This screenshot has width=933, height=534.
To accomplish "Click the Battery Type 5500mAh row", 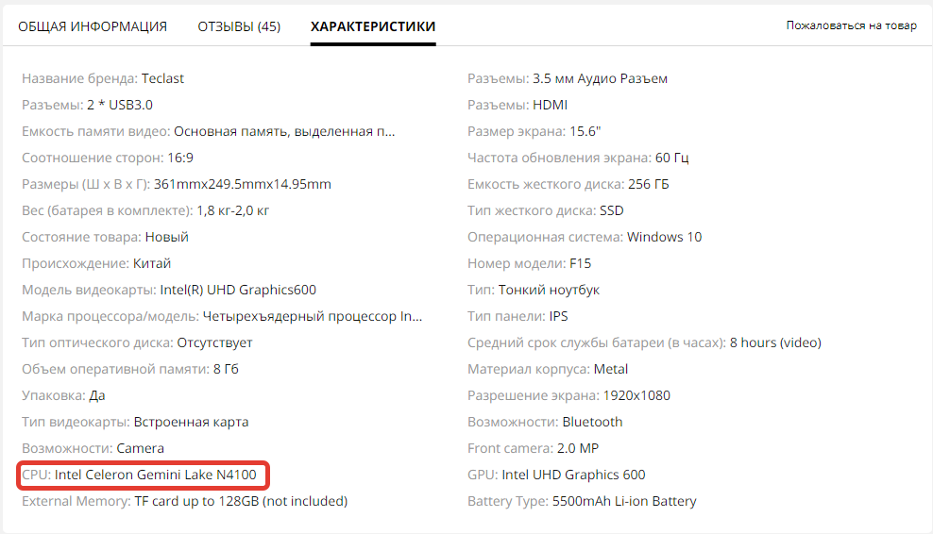I will 582,501.
